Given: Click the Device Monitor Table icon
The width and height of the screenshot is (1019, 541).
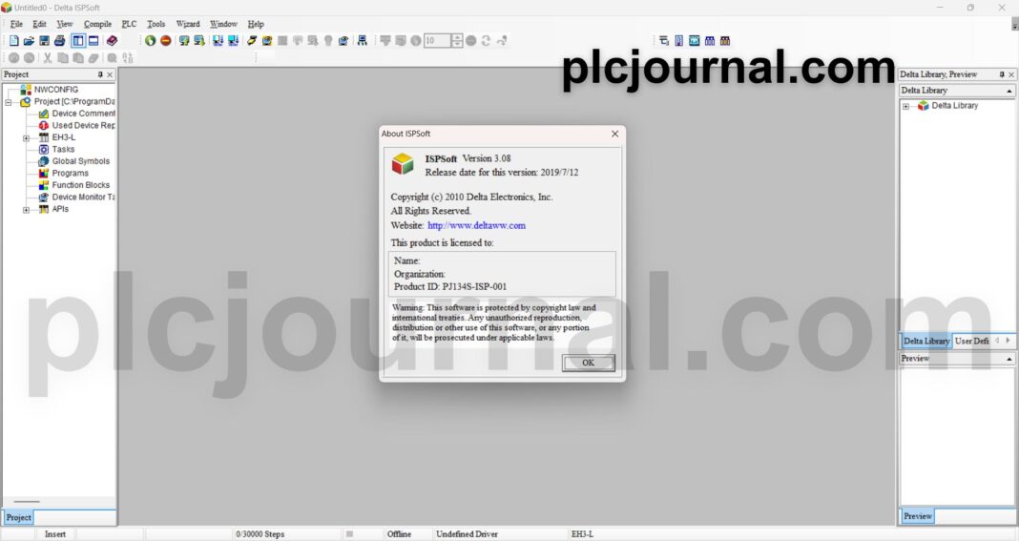Looking at the screenshot, I should coord(44,197).
